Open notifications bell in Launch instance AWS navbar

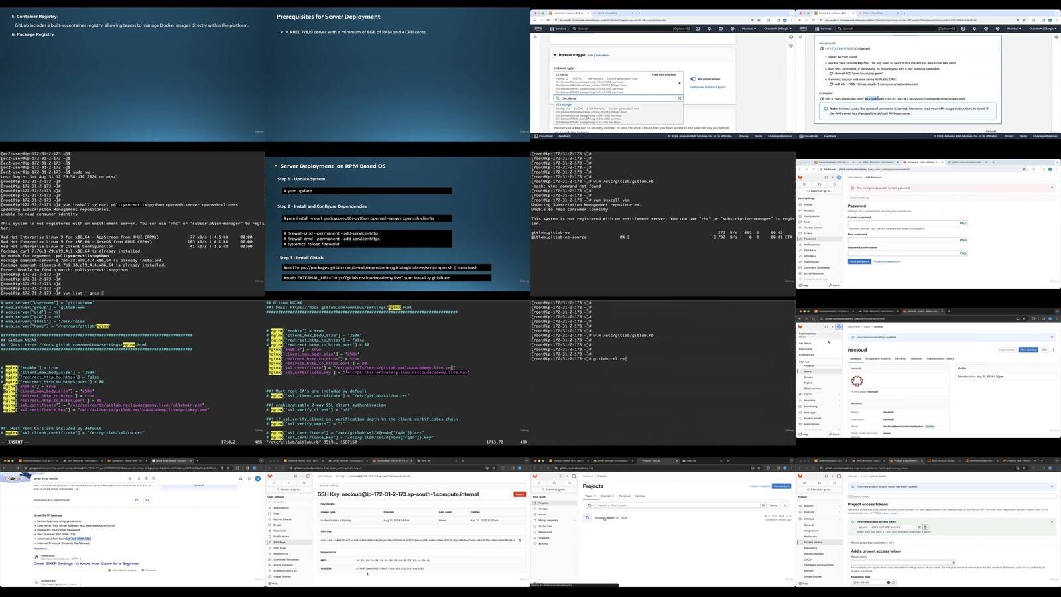pos(710,29)
